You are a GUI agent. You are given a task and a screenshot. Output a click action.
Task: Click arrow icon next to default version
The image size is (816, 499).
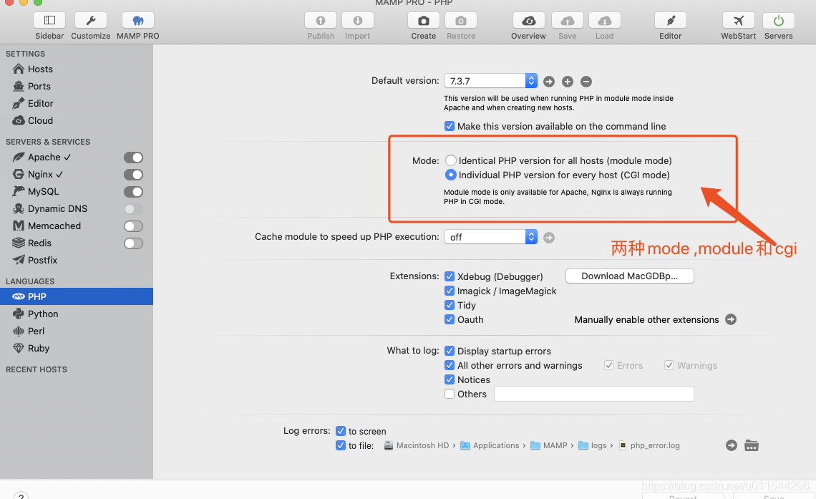tap(549, 82)
